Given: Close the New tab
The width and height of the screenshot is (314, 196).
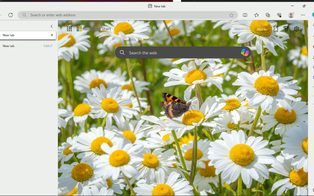Looking at the screenshot, I should point(52,35).
